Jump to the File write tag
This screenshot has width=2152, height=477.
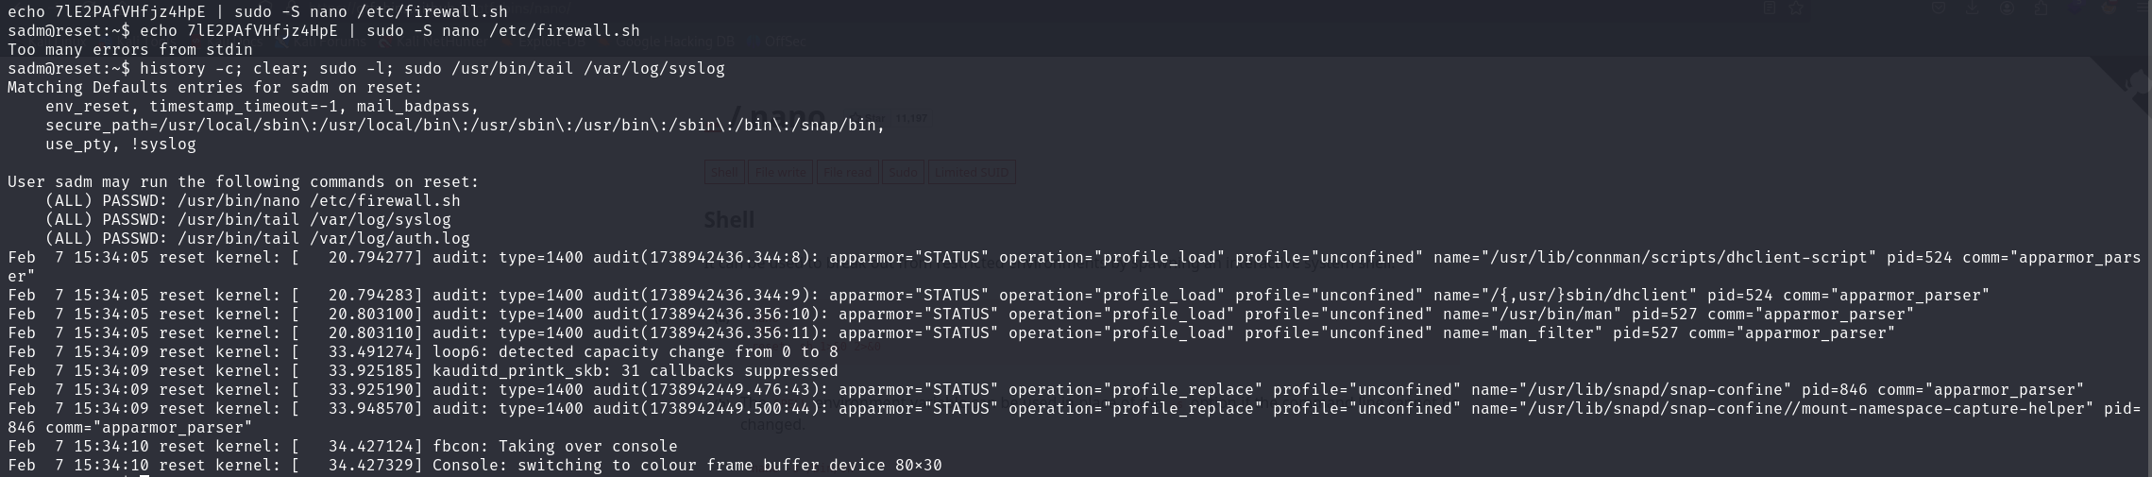click(781, 173)
